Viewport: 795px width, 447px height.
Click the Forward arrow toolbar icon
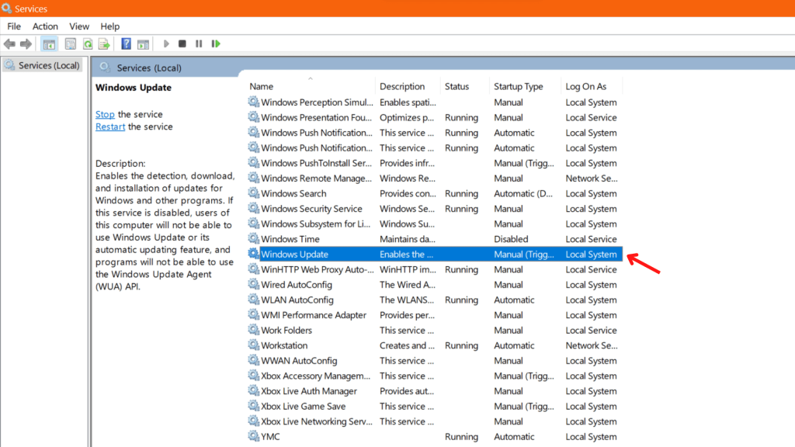click(26, 44)
